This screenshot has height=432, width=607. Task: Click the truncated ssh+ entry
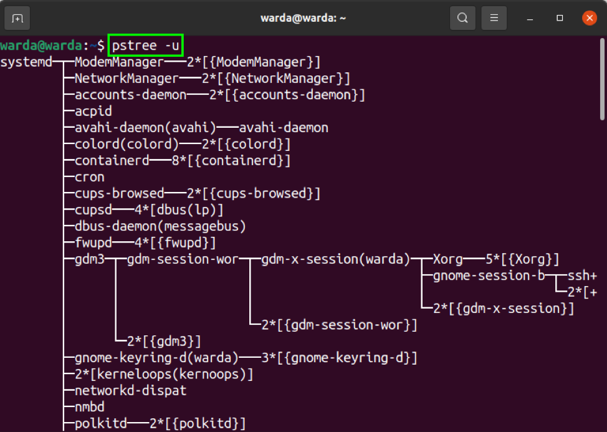click(x=582, y=276)
